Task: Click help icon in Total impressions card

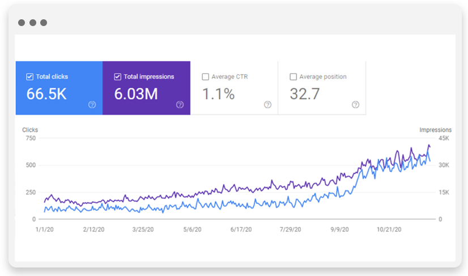Action: pyautogui.click(x=180, y=105)
